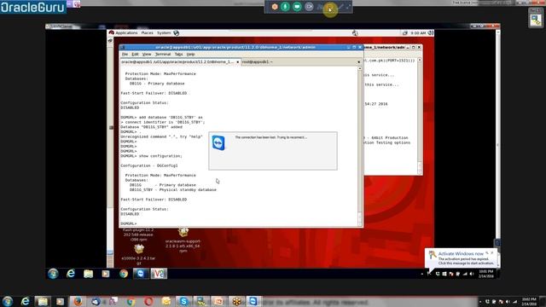Open Chrome on remote Windows taskbar
The image size is (546, 307).
pos(123,274)
